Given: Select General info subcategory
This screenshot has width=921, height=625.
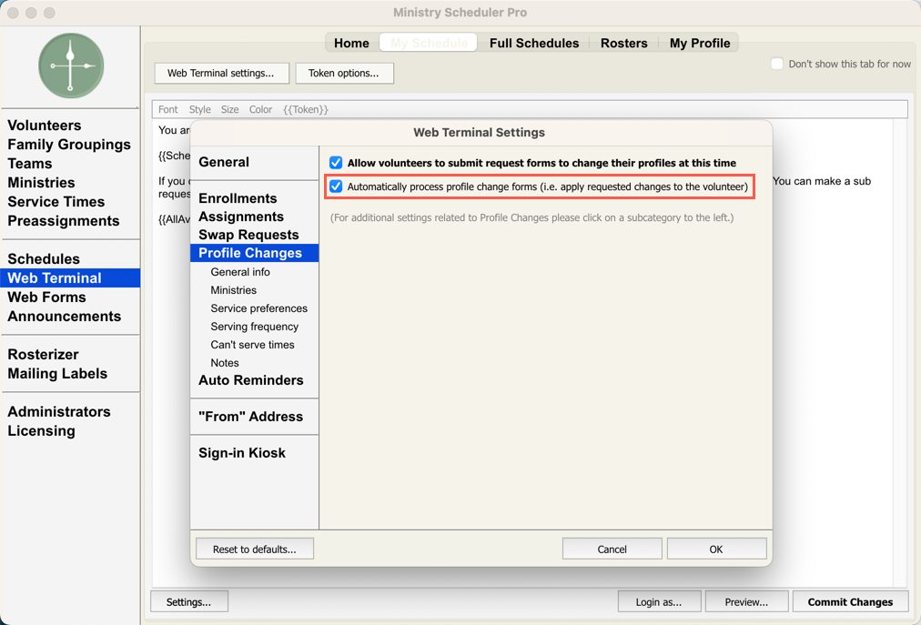Looking at the screenshot, I should pos(254,271).
